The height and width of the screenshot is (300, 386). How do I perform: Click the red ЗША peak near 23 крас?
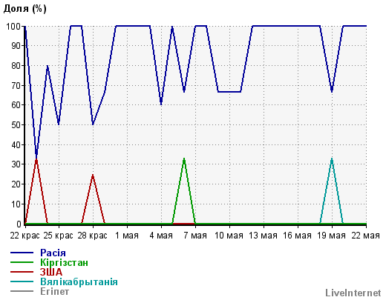36,159
